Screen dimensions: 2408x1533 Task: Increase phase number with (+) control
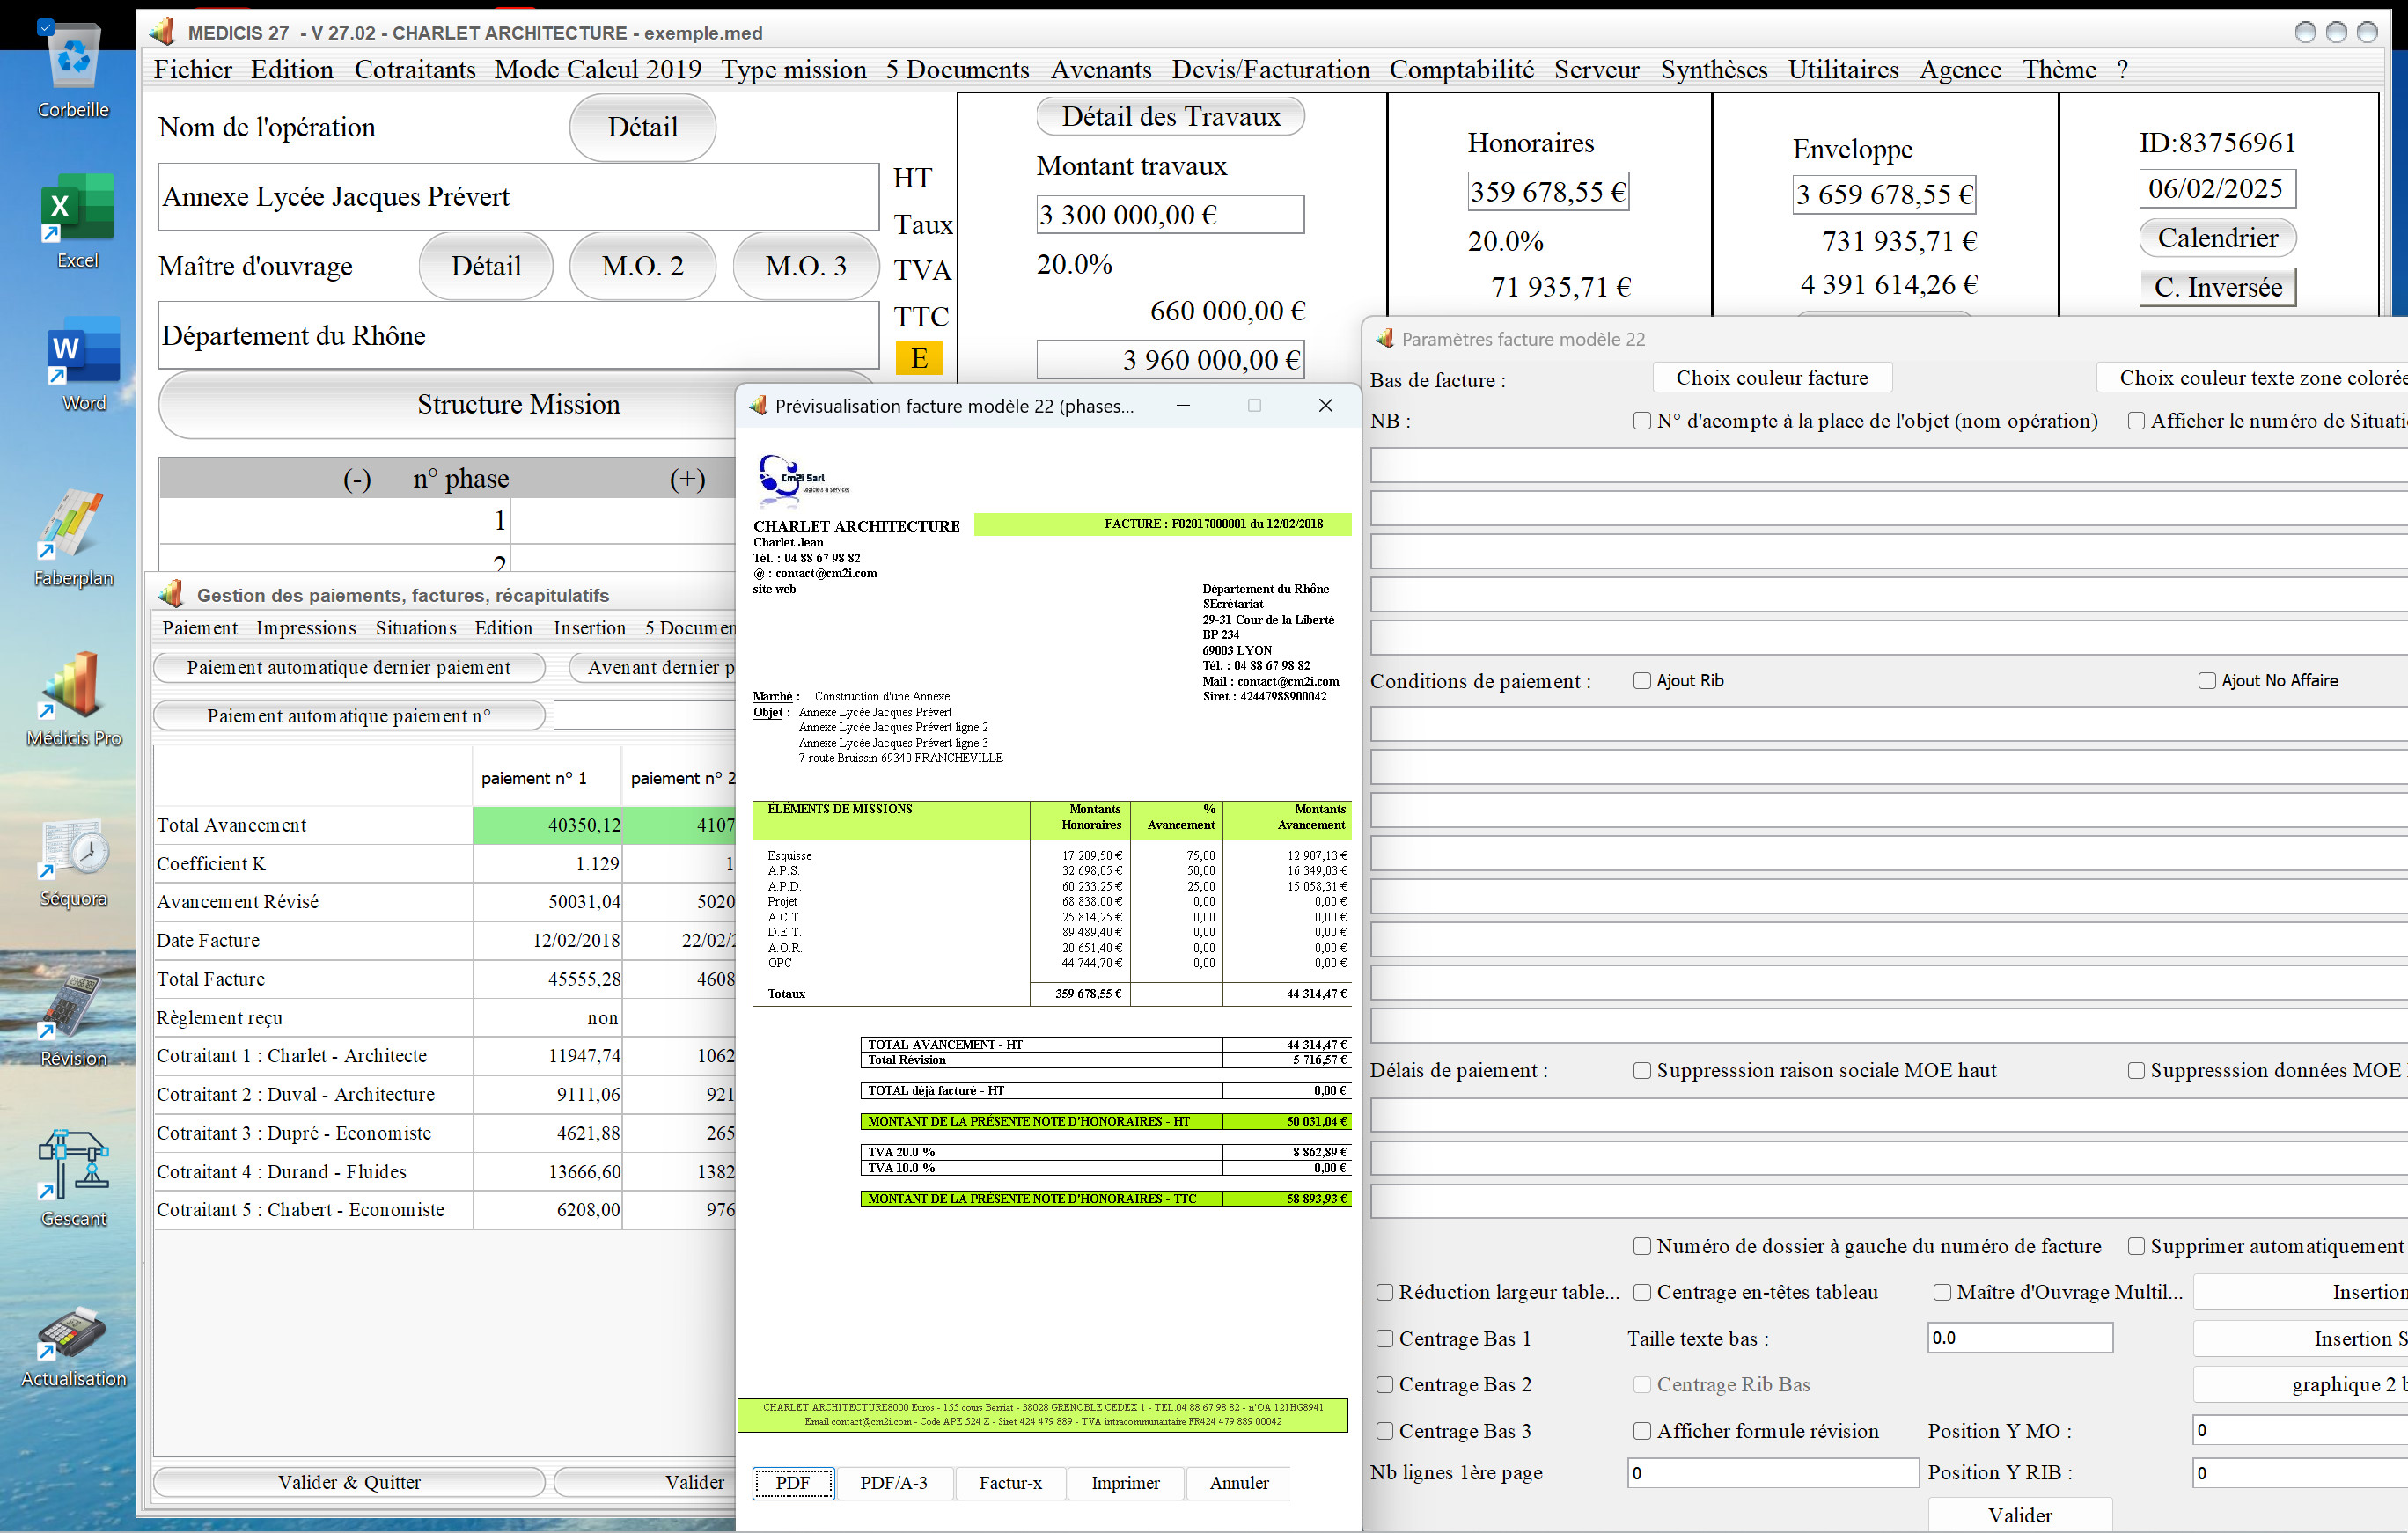pos(687,479)
